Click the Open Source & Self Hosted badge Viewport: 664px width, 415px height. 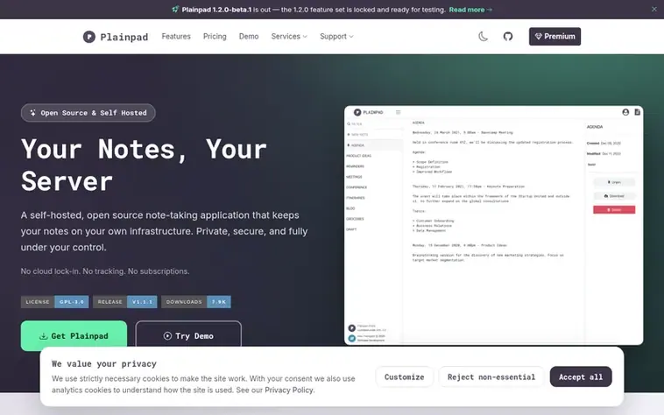[88, 113]
